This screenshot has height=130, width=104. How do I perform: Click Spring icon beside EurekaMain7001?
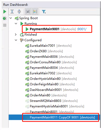pos(27,46)
